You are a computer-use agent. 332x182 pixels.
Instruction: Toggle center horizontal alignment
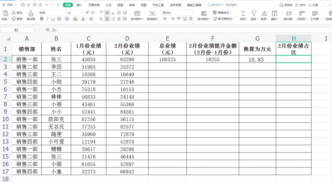pos(107,19)
